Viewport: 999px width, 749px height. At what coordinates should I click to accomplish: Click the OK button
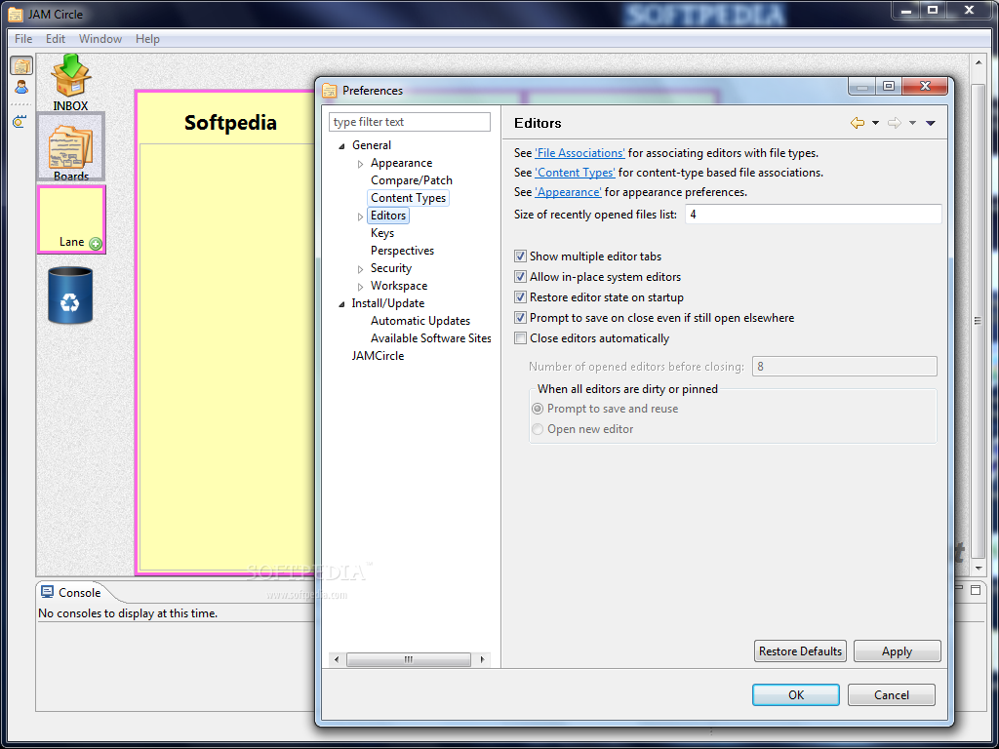[796, 694]
